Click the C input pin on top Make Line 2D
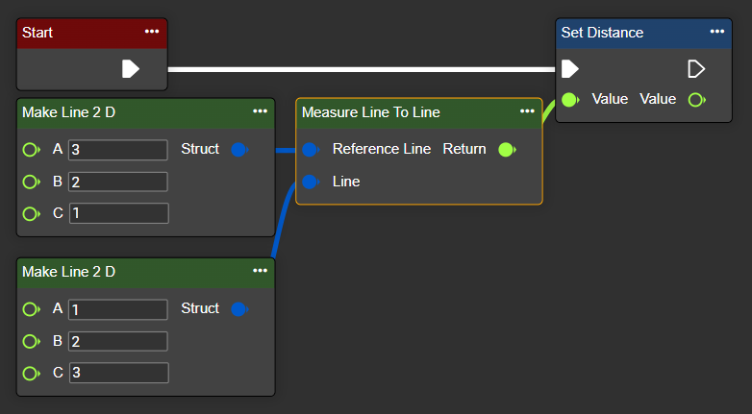 (31, 213)
